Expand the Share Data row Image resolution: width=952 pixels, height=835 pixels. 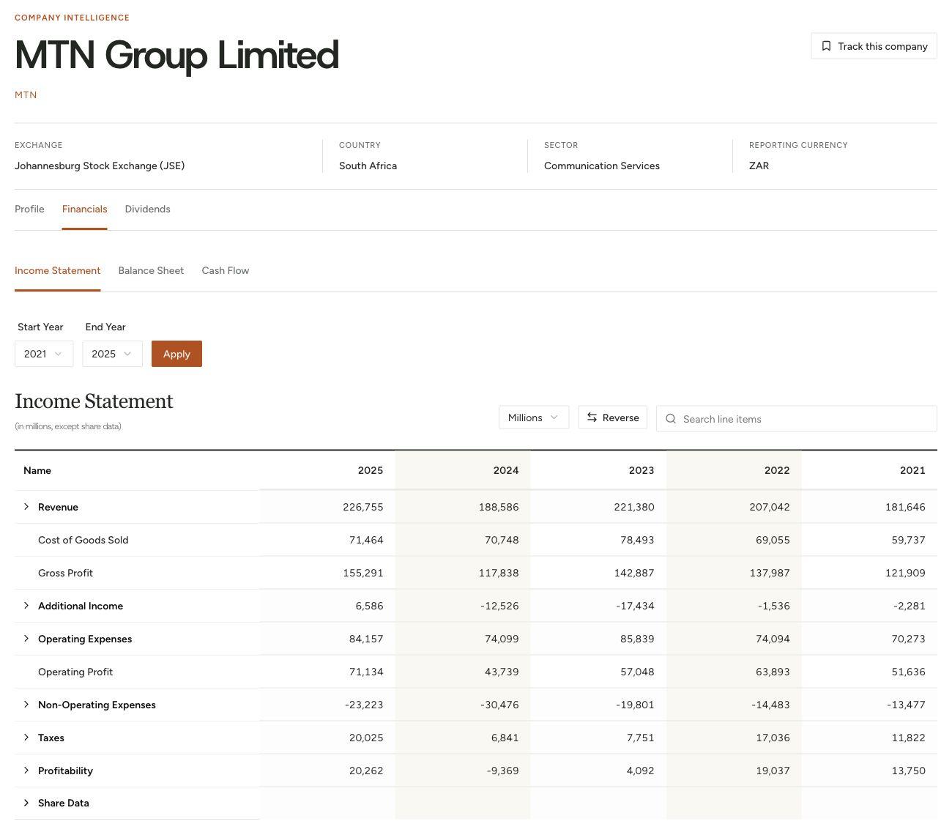(x=26, y=803)
